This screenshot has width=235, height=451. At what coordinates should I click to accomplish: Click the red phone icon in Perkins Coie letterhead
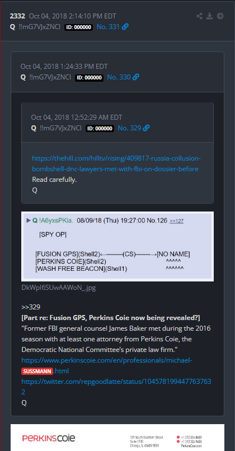click(178, 437)
